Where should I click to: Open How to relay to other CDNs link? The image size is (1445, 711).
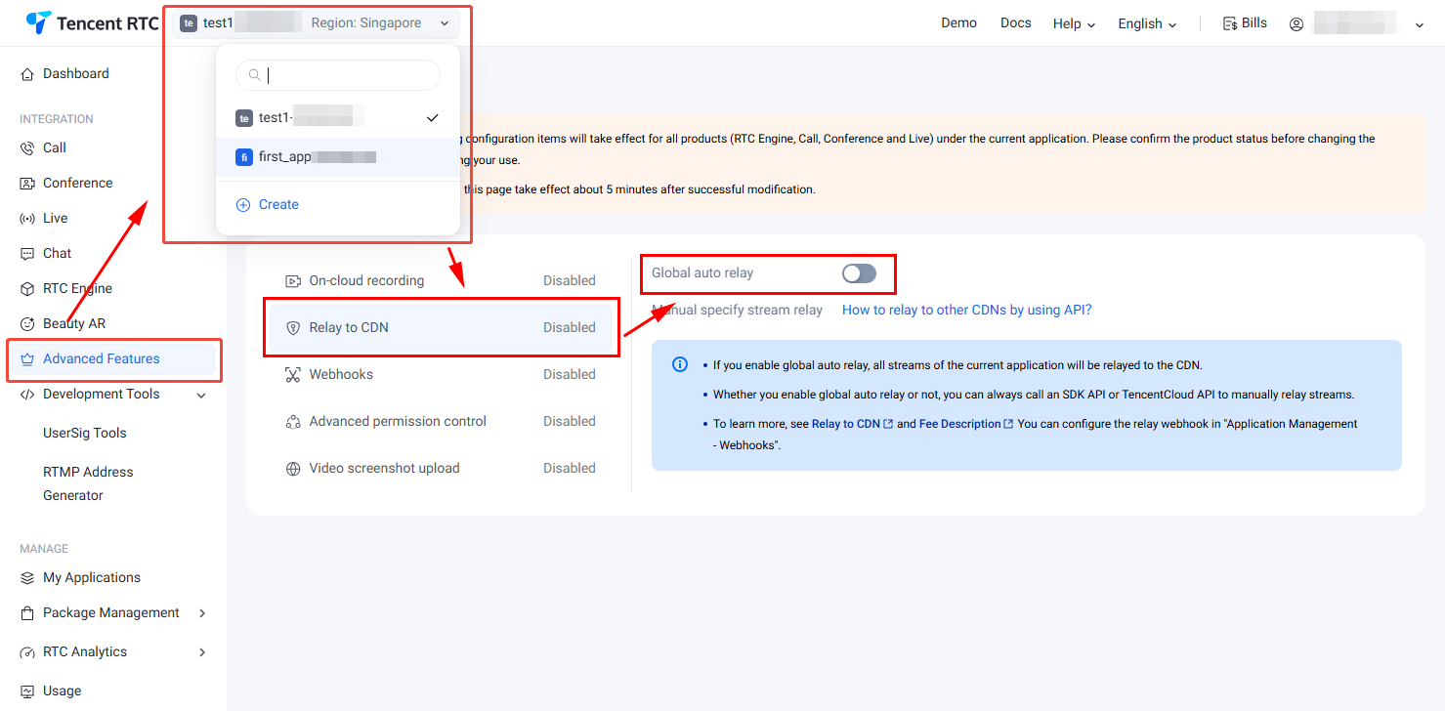(966, 311)
